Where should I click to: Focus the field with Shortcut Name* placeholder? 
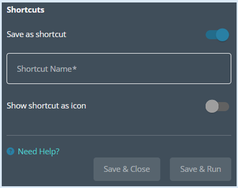[119, 69]
